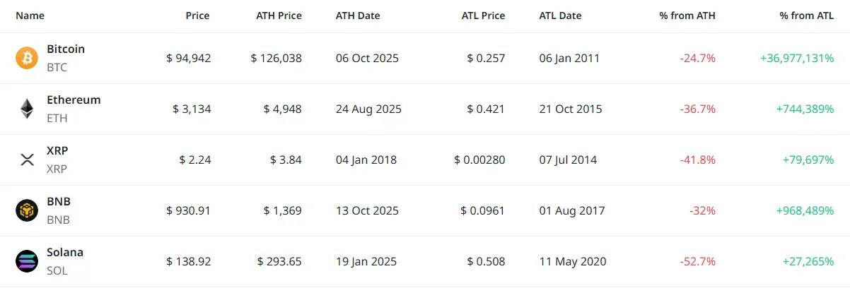Viewport: 850px width, 288px height.
Task: Open the Bitcoin coin name link
Action: (66, 49)
